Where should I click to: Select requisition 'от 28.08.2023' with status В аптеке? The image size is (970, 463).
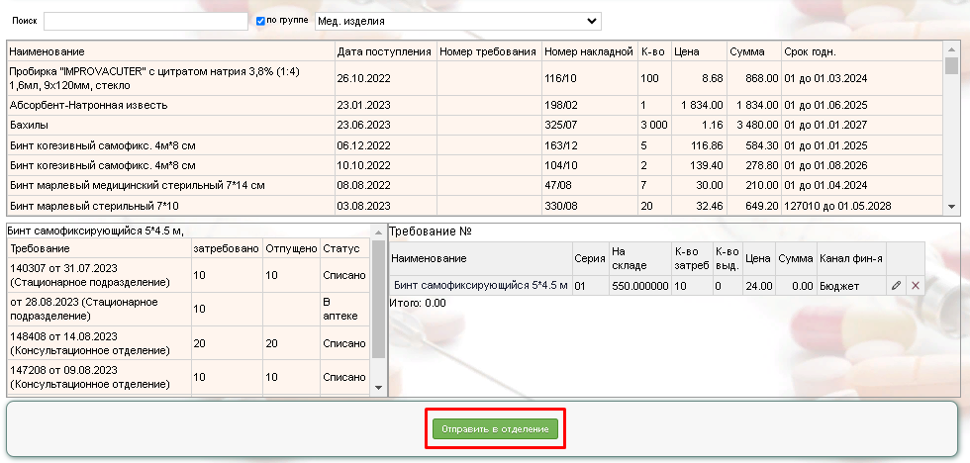pos(97,309)
